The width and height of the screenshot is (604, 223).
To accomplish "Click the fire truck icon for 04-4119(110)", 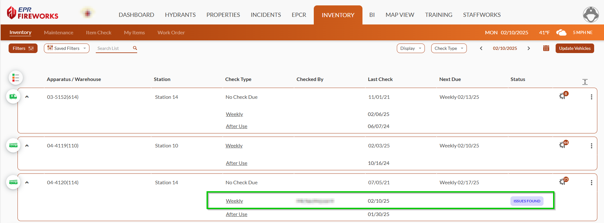I will pyautogui.click(x=13, y=145).
